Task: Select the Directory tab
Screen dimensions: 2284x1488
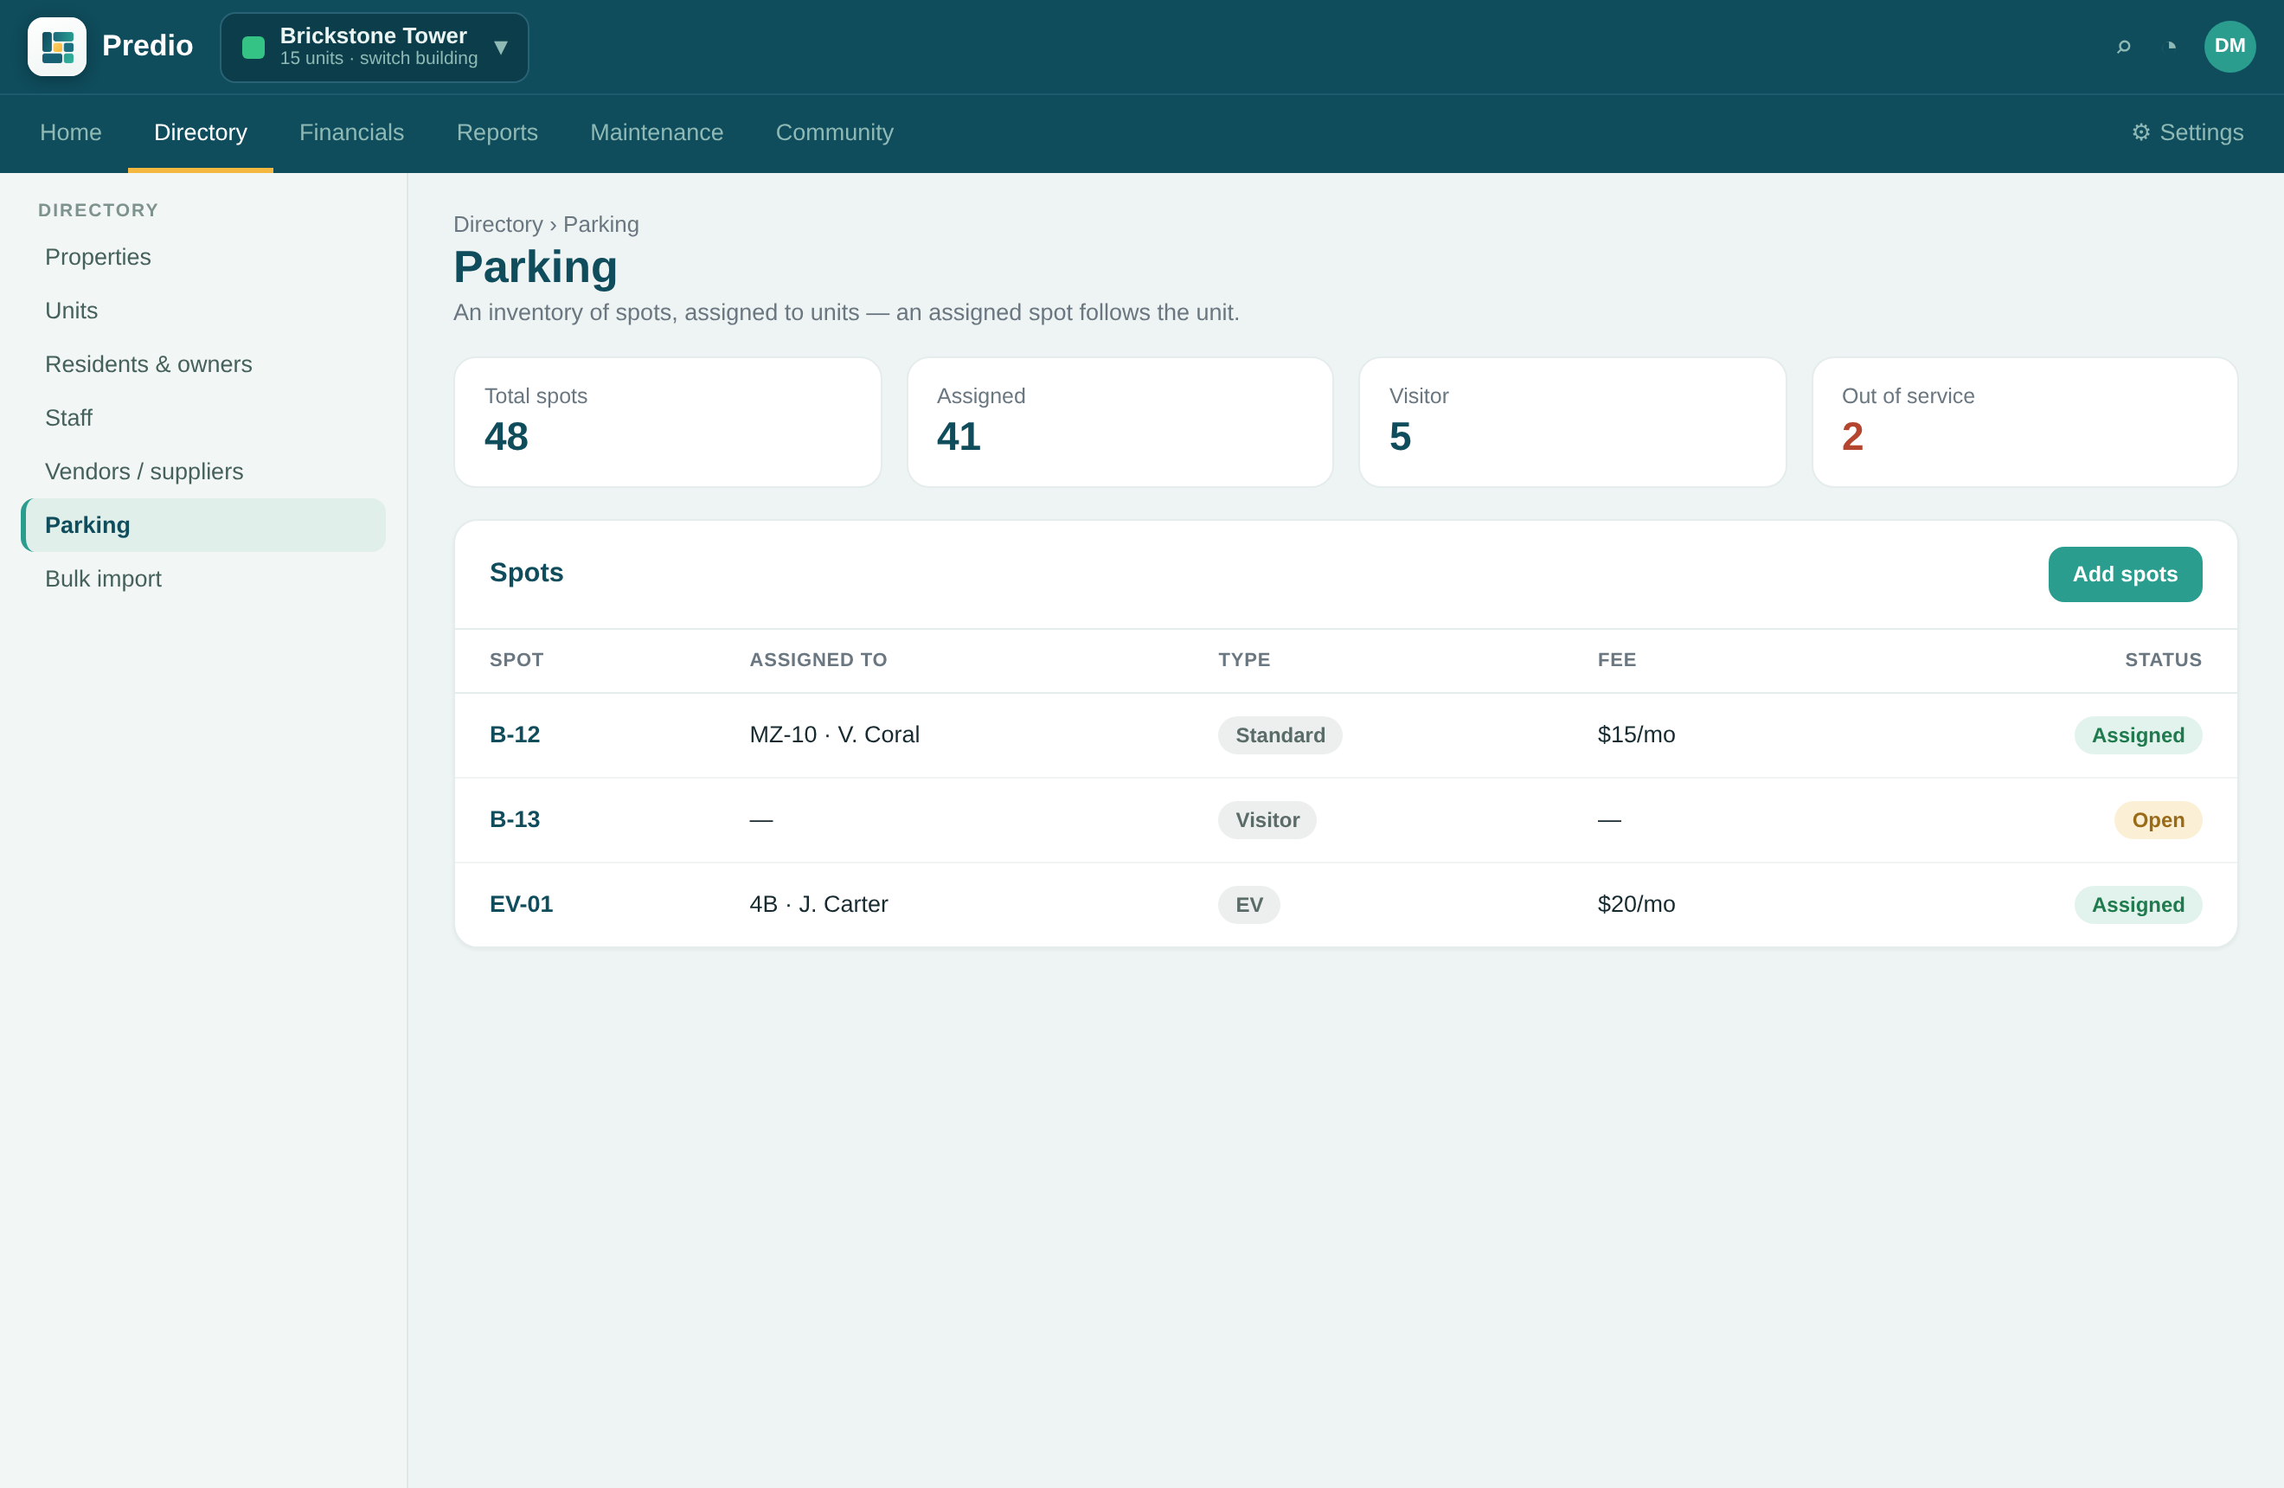Action: [201, 132]
